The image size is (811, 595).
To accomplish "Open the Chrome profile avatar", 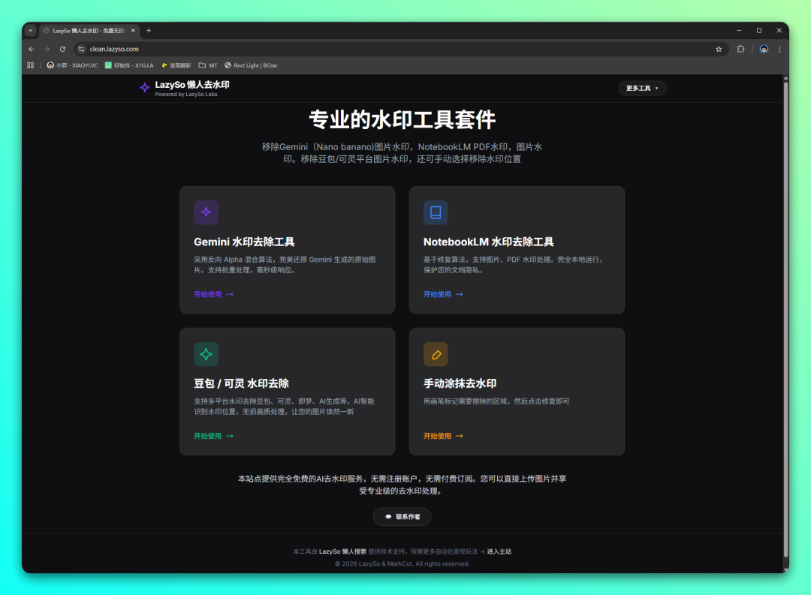I will click(764, 49).
